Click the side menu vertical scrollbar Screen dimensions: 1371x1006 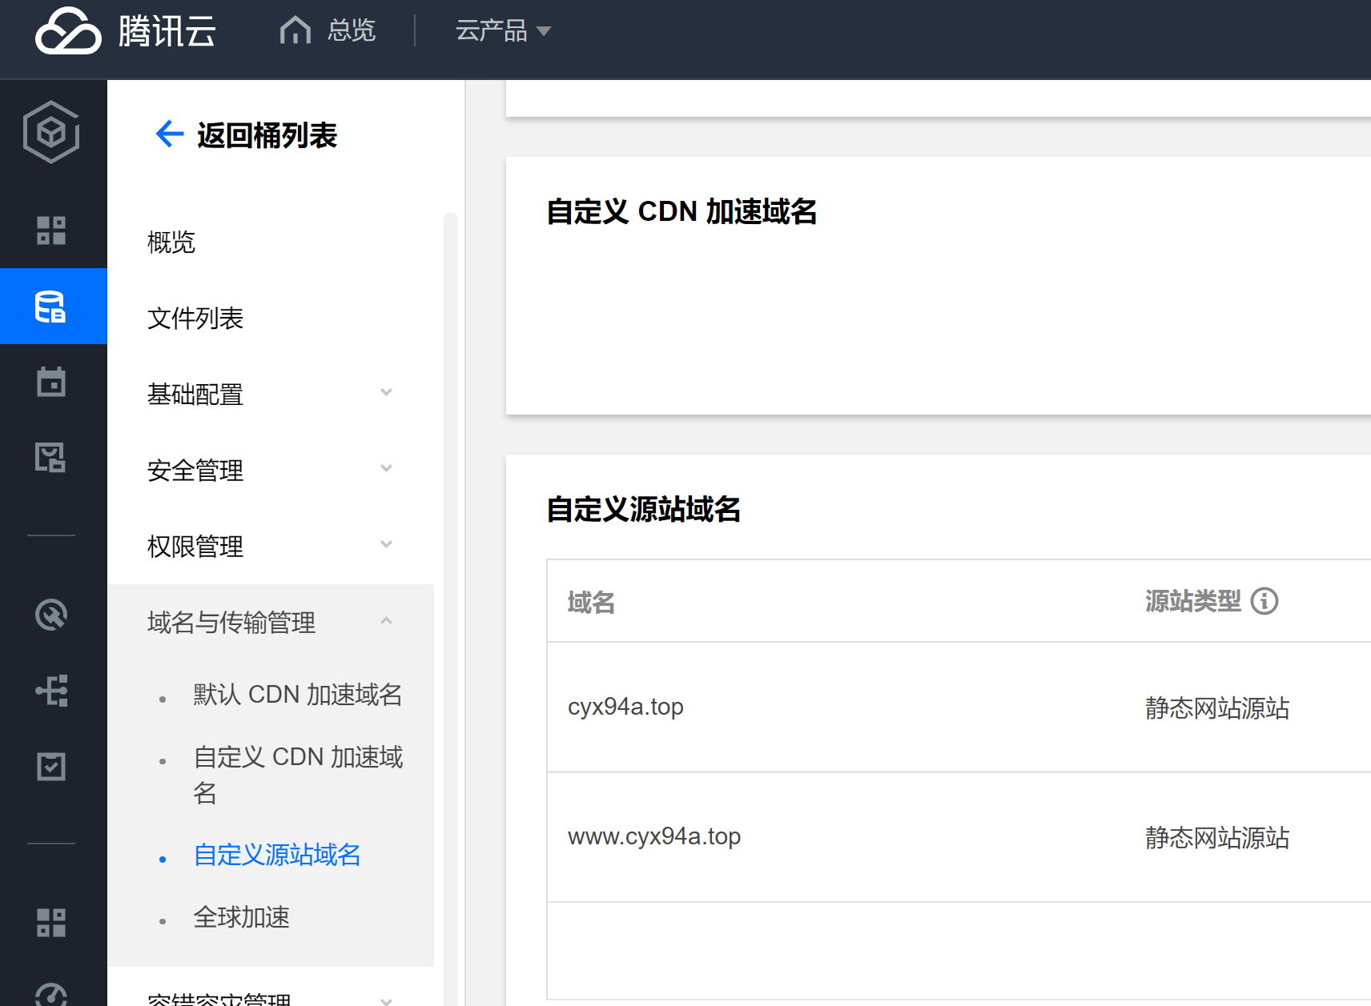click(x=451, y=608)
